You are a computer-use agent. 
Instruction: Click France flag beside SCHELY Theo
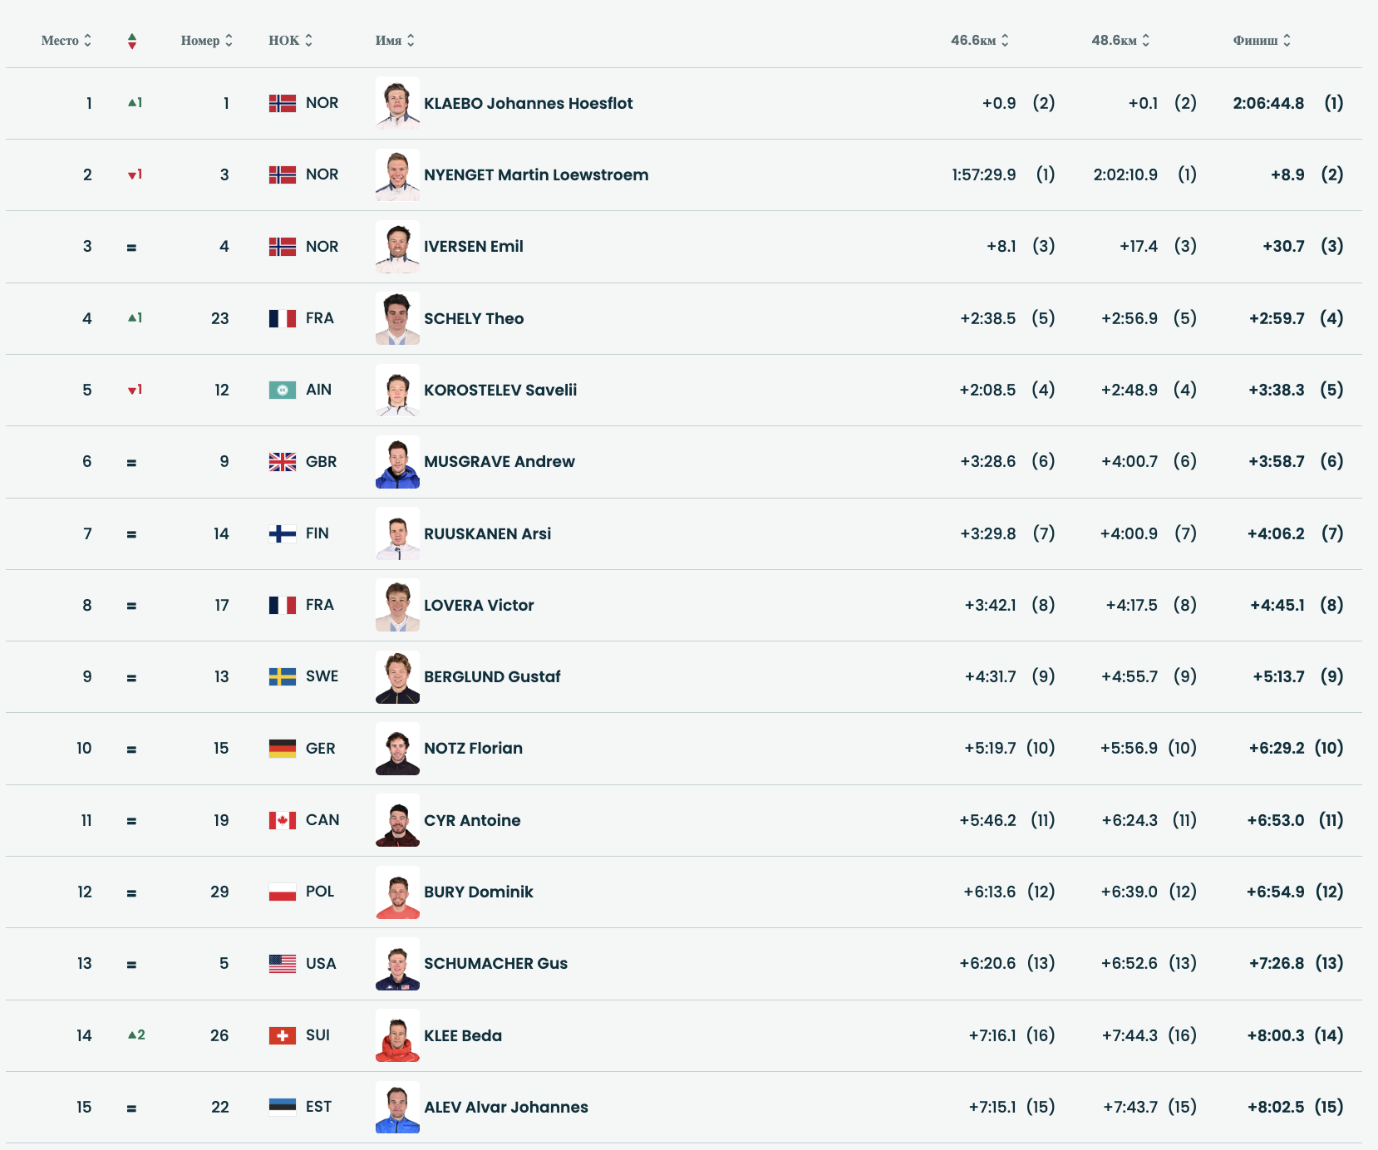click(x=283, y=318)
